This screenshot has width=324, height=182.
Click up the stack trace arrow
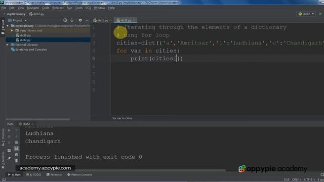(x=17, y=130)
